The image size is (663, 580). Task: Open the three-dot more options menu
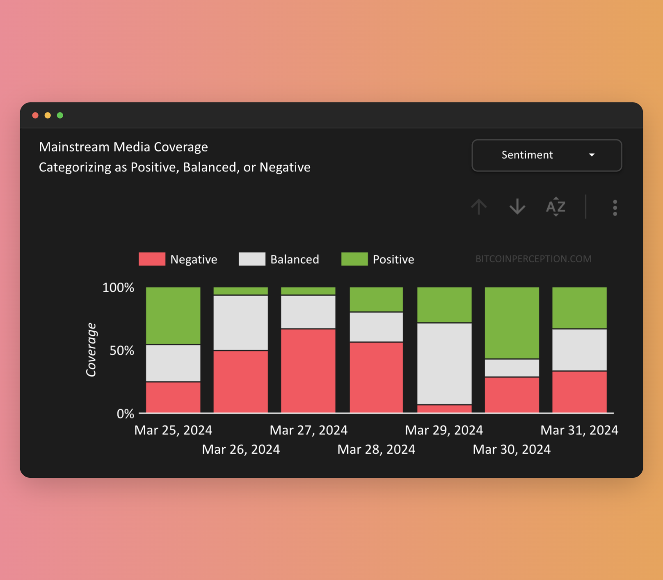pyautogui.click(x=615, y=208)
